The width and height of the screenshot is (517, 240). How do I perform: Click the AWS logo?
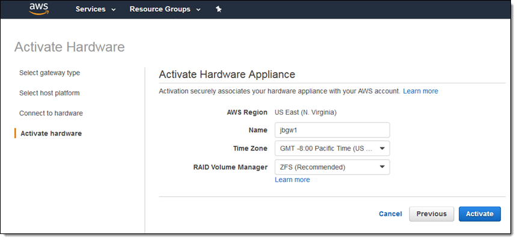[x=38, y=10]
